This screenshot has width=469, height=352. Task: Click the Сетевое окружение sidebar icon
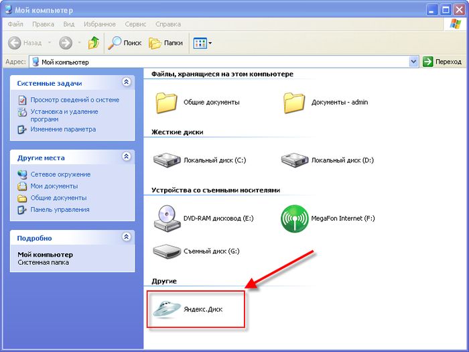[22, 174]
